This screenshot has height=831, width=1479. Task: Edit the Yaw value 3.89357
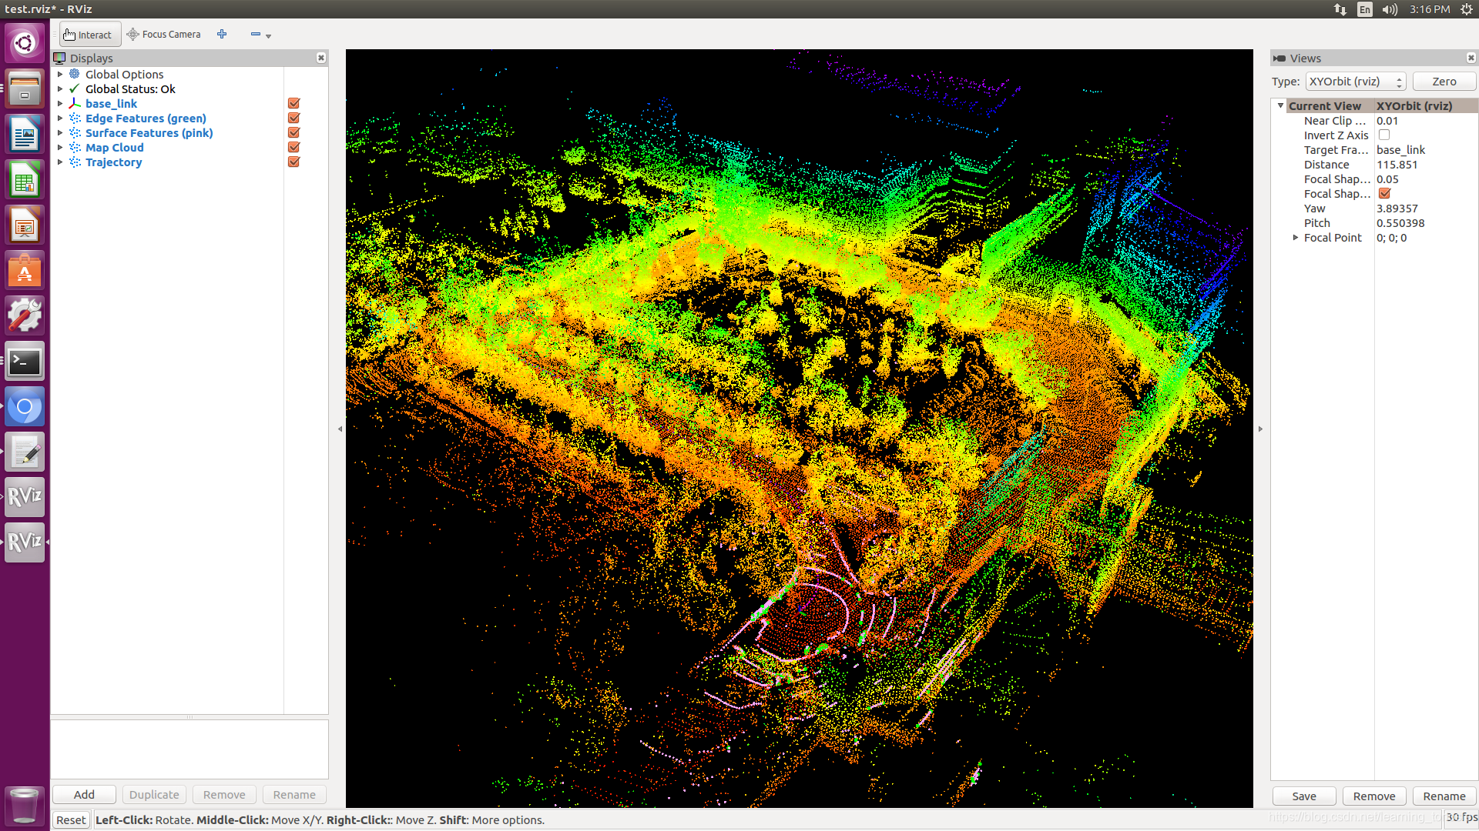tap(1425, 209)
